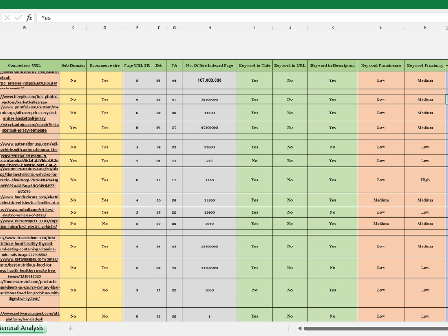Click the Sub Domain header cell
Image resolution: width=448 pixels, height=336 pixels.
click(x=73, y=65)
